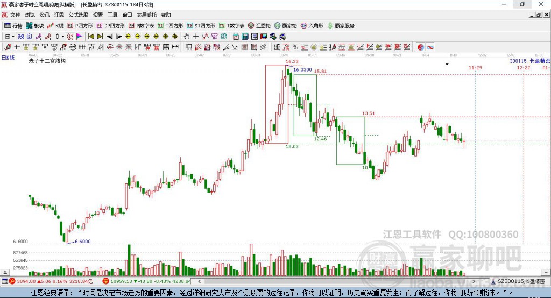Open 赢家服务 dollar-sign service

341,26
